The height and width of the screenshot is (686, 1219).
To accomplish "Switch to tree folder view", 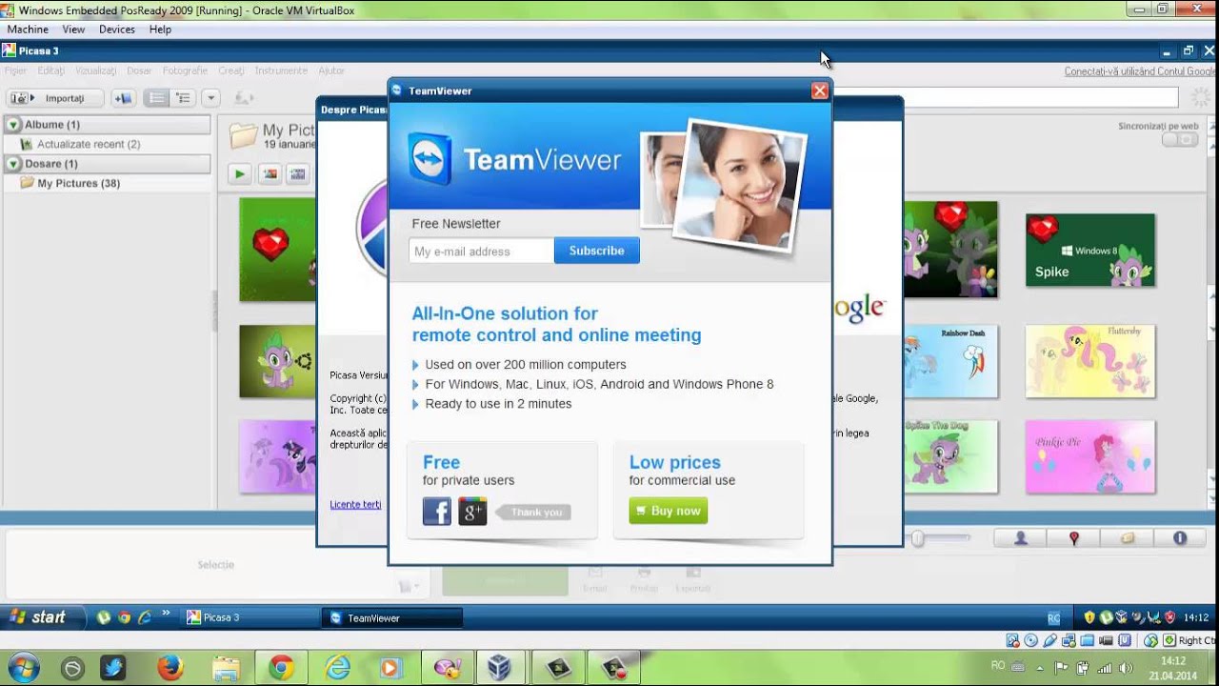I will [184, 98].
